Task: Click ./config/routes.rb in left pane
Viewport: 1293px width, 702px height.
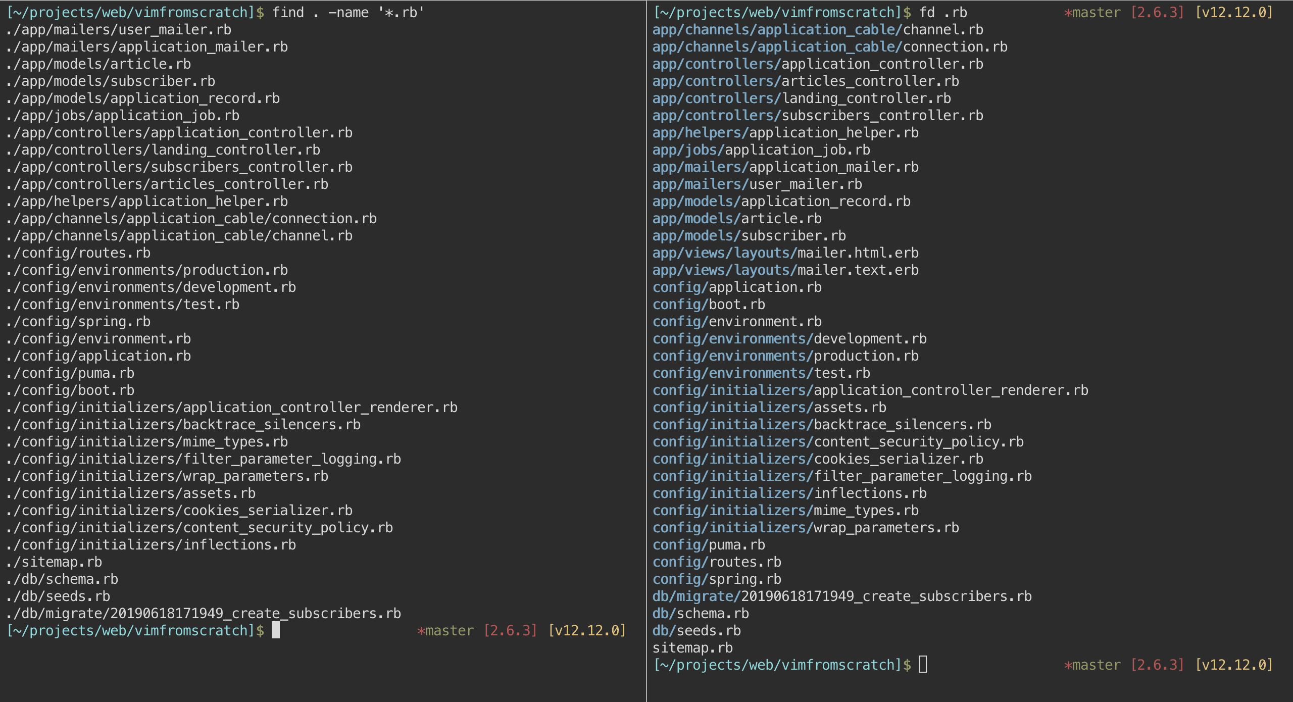Action: 79,253
